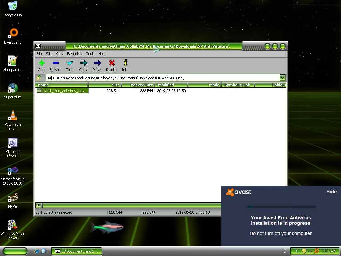Select the Windows Movie Maker shortcut
Viewport: 341px width, 256px height.
click(x=13, y=230)
